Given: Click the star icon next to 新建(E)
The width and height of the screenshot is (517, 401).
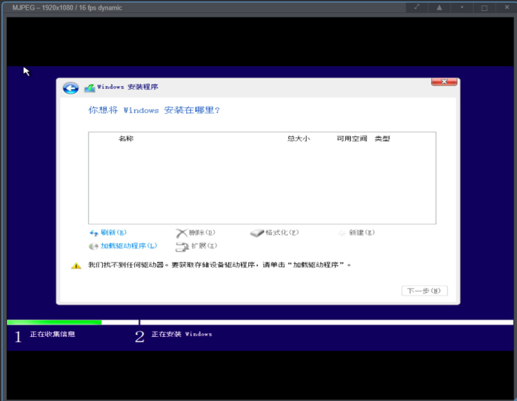Looking at the screenshot, I should click(x=341, y=233).
